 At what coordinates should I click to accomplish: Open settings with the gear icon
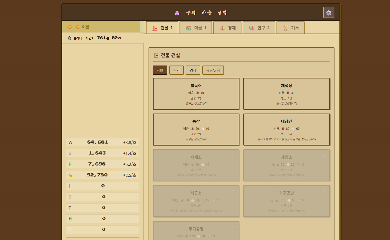pyautogui.click(x=329, y=12)
